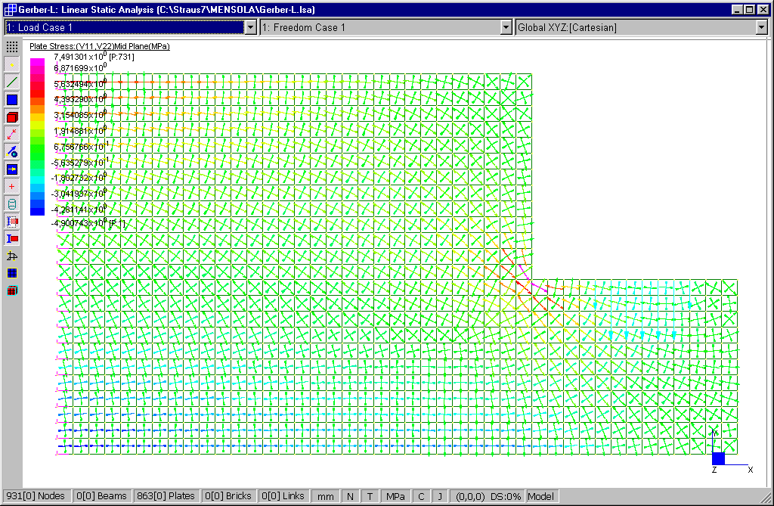Screen dimensions: 774x506
Task: Open the Load Case dropdown arrow
Action: [251, 28]
